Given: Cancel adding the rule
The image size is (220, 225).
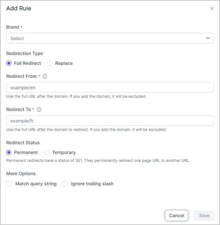Looking at the screenshot, I should [x=176, y=216].
